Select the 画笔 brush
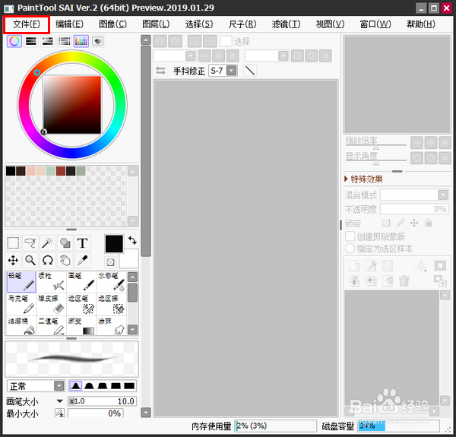 (x=81, y=282)
